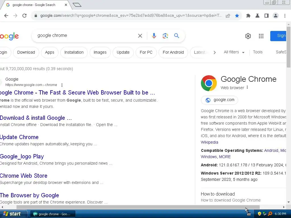Open the Google apps grid
The width and height of the screenshot is (291, 218).
[x=261, y=36]
